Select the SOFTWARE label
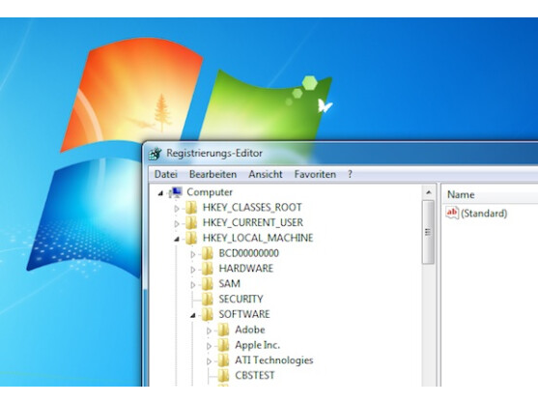 [244, 314]
